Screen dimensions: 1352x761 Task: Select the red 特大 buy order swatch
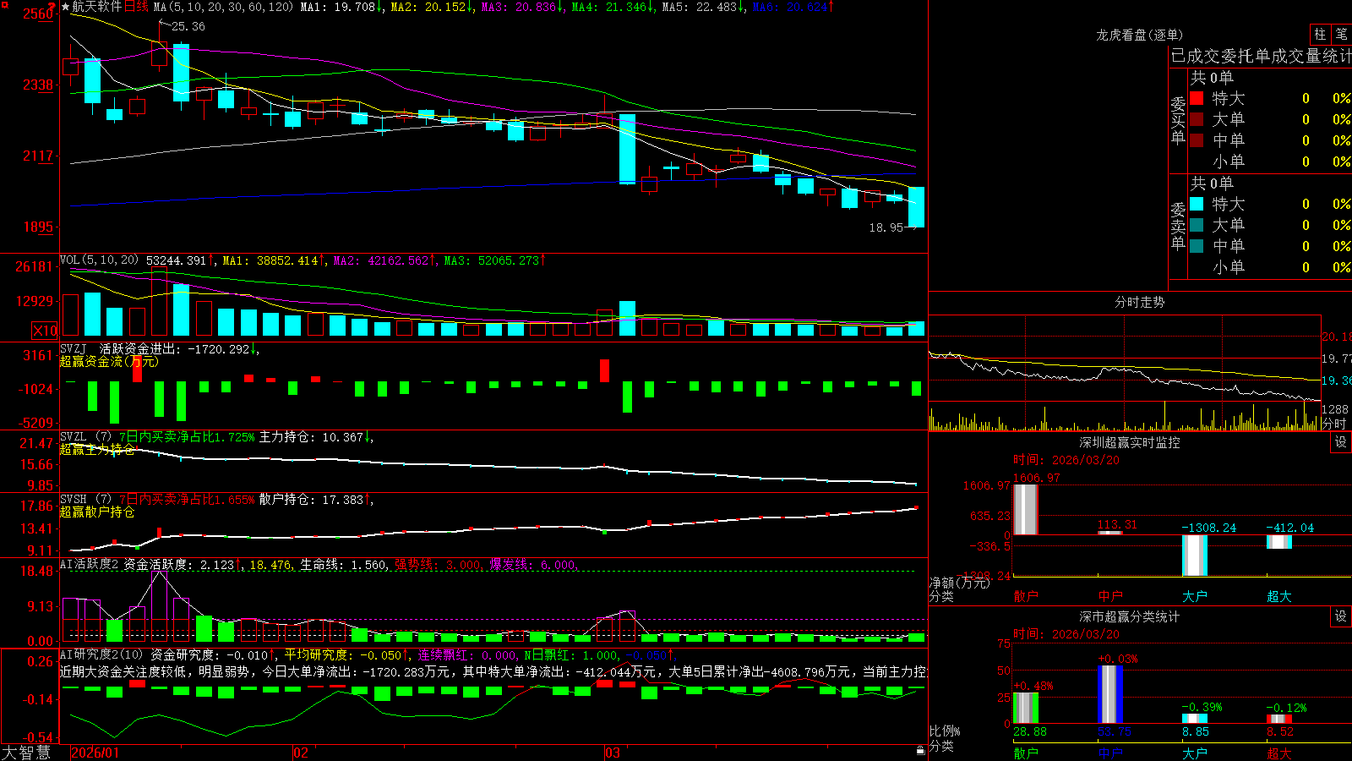[1197, 98]
